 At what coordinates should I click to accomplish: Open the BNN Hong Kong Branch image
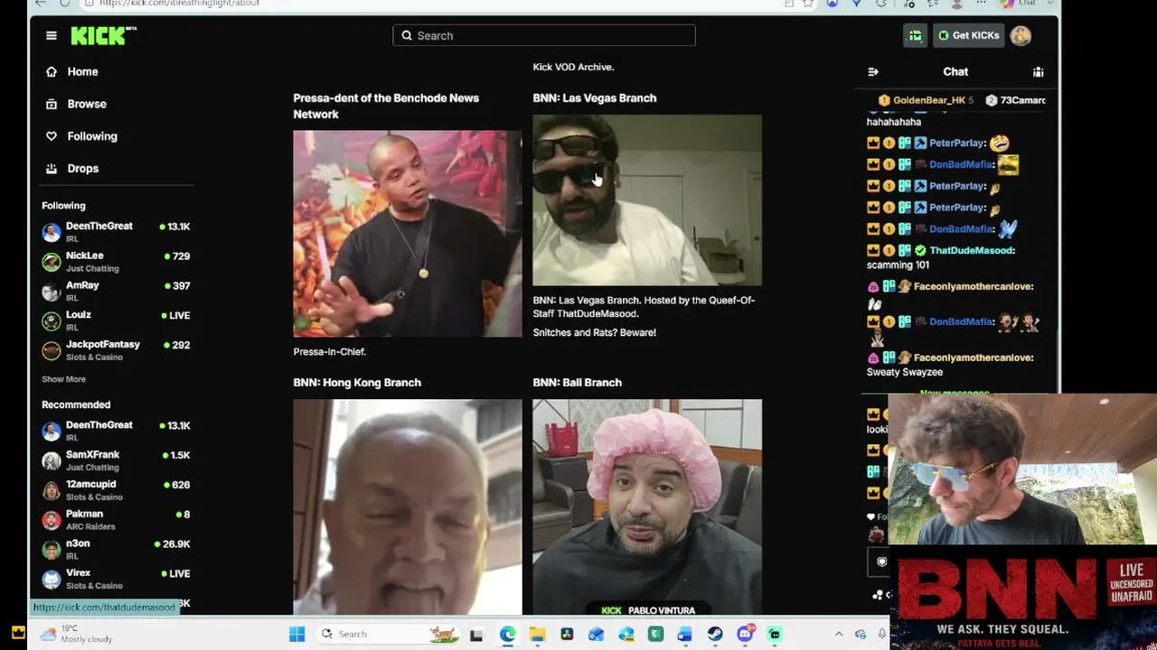point(408,506)
